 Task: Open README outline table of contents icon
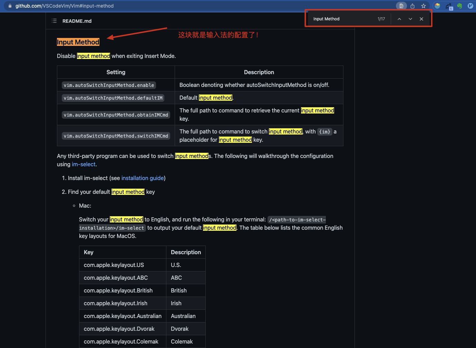tap(54, 21)
